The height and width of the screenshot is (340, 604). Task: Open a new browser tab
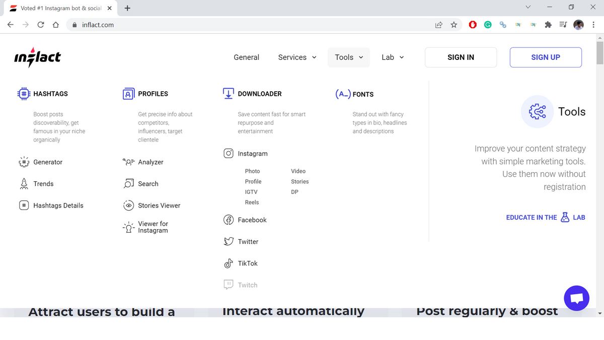coord(127,8)
